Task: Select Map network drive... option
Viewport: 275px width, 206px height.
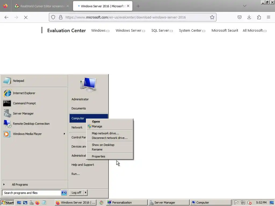Action: 110,133
